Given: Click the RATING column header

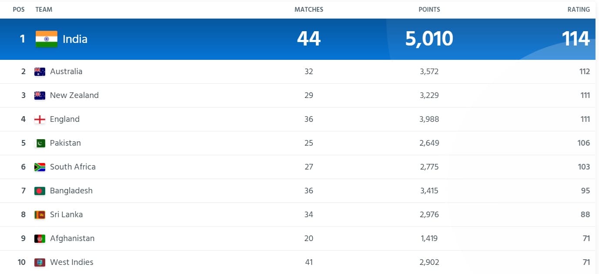Looking at the screenshot, I should coord(579,10).
